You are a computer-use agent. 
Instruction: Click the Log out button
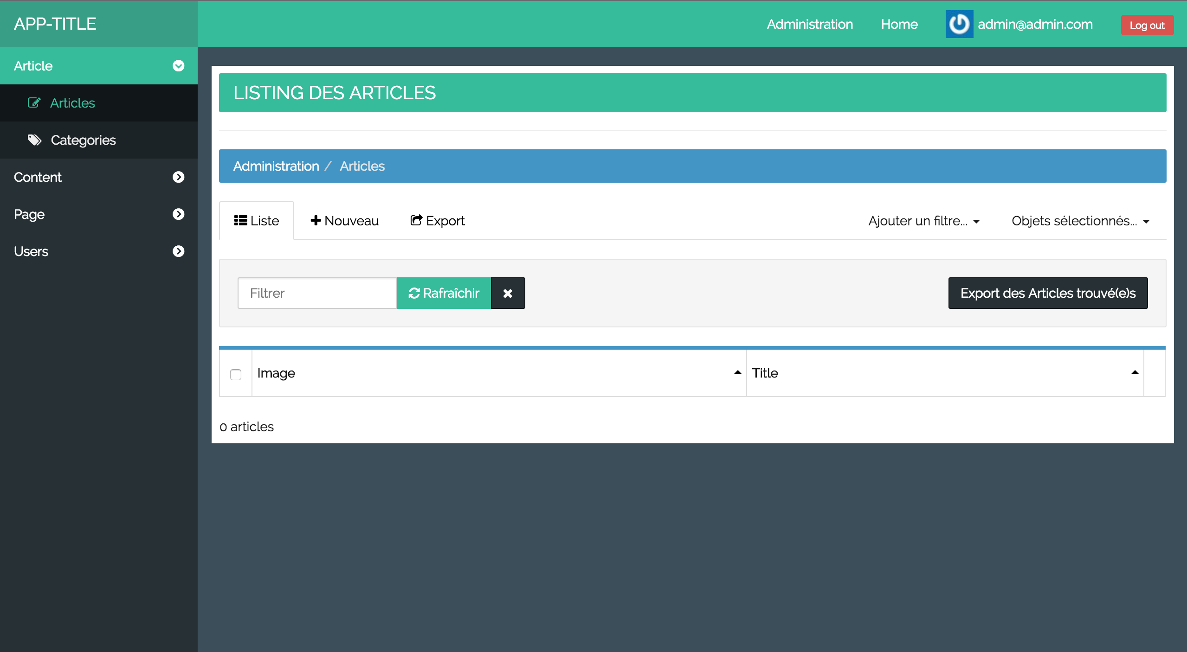1148,24
